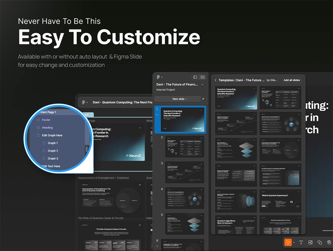
Task: Pick the Shapes tool
Action: click(x=320, y=242)
